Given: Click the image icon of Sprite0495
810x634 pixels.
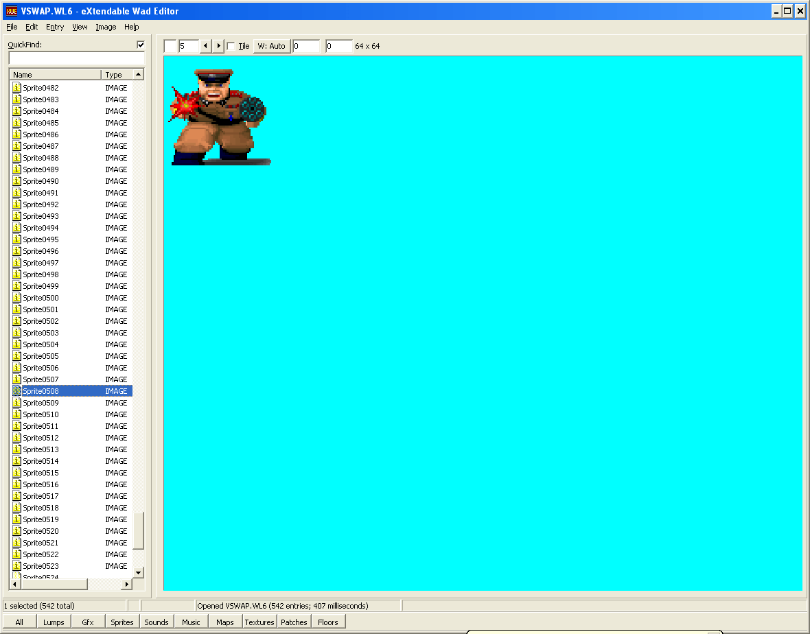Looking at the screenshot, I should pos(16,239).
